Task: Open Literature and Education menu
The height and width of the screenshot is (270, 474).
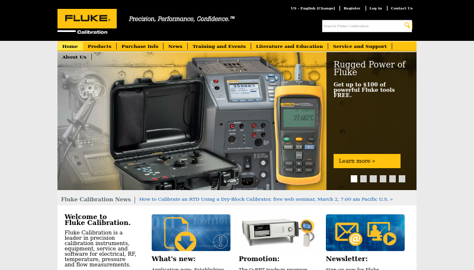Action: pos(289,46)
